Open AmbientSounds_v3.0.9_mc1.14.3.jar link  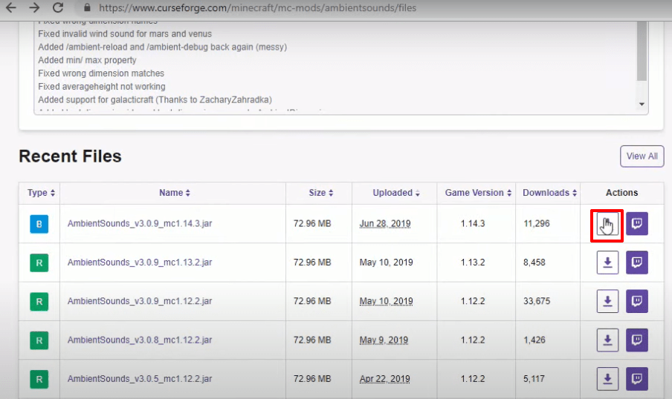pyautogui.click(x=140, y=224)
